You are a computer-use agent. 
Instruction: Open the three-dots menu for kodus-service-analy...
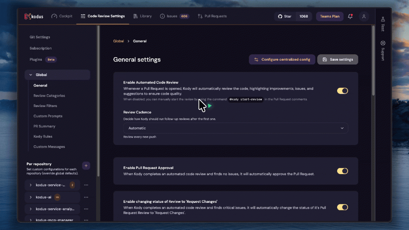coord(86,209)
